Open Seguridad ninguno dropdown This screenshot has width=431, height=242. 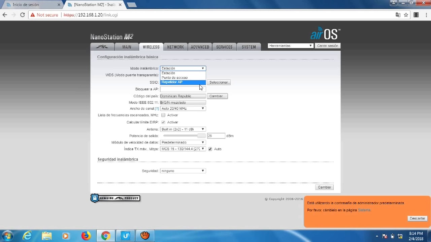[183, 171]
